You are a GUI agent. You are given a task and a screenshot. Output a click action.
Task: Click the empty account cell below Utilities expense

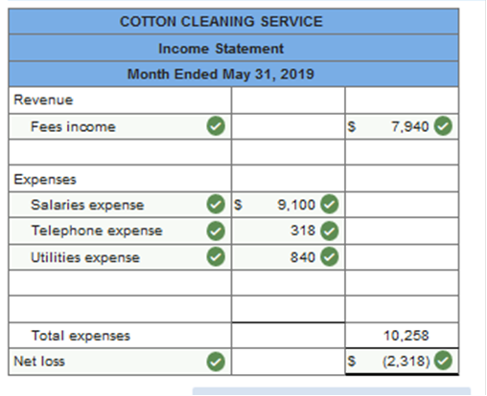[x=120, y=283]
